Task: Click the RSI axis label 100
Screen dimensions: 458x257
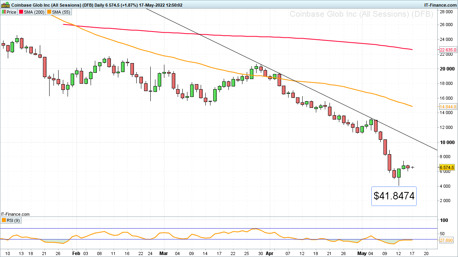Action: (x=444, y=220)
